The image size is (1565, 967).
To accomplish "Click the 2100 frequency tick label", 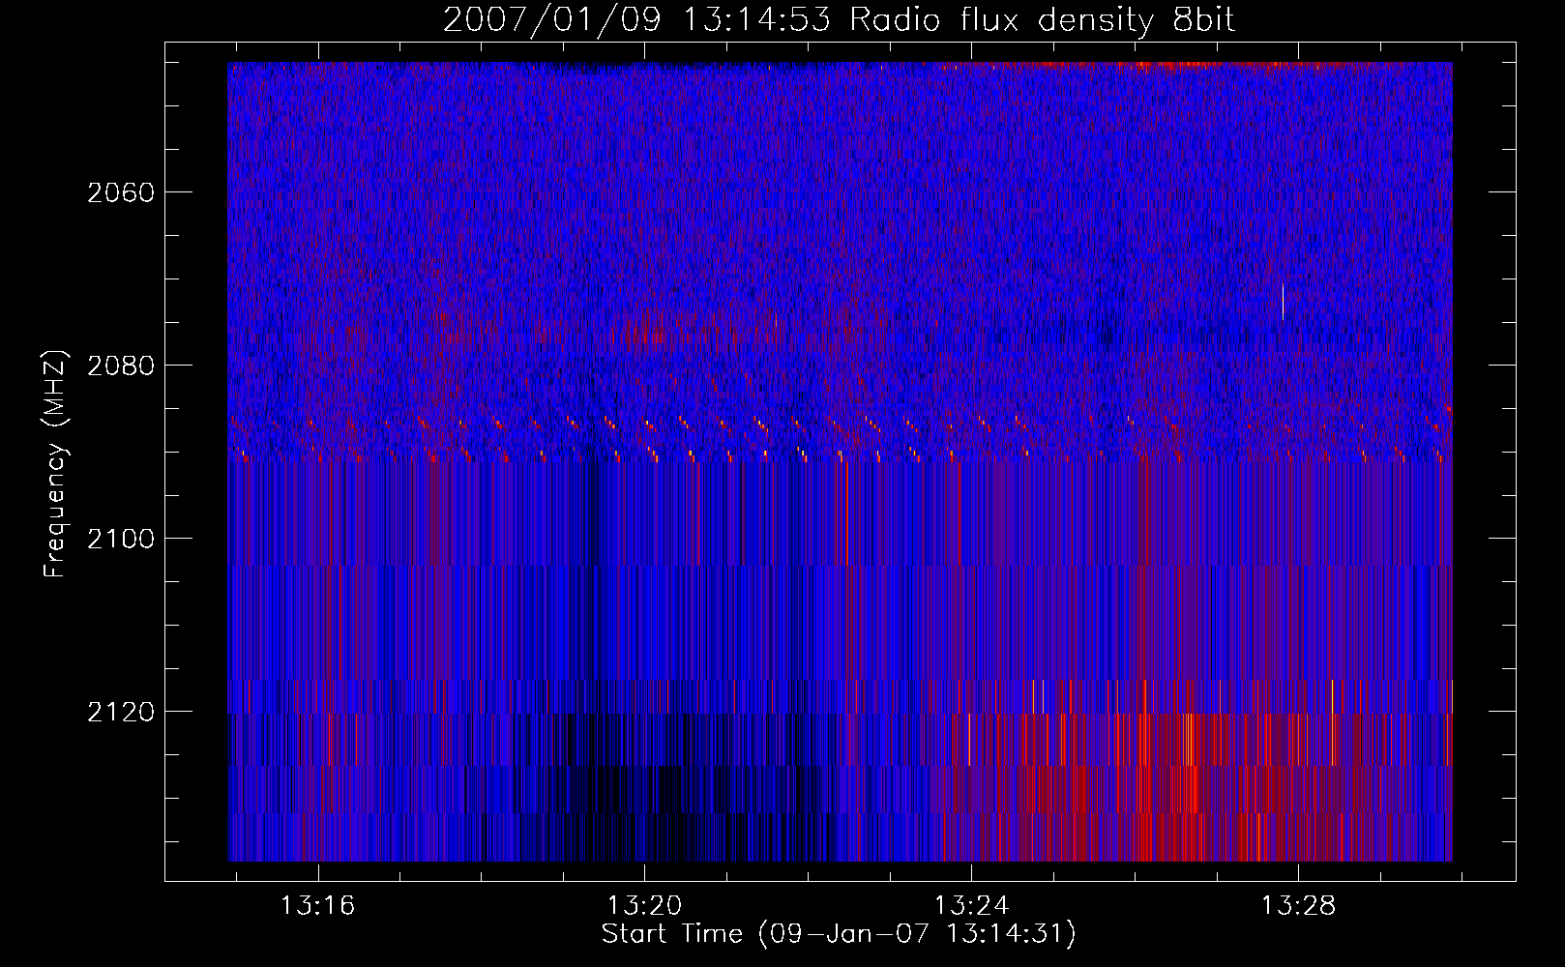I will click(121, 539).
